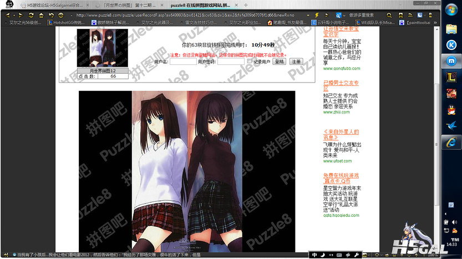
Task: Tick the 记录用户 remember user checkbox
Action: tap(250, 62)
